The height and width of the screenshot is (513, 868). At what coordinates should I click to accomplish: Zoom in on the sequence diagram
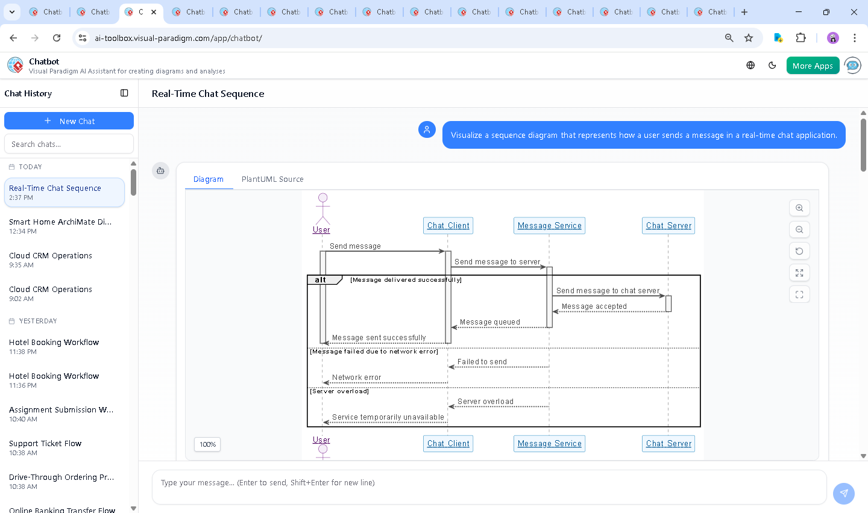point(799,208)
